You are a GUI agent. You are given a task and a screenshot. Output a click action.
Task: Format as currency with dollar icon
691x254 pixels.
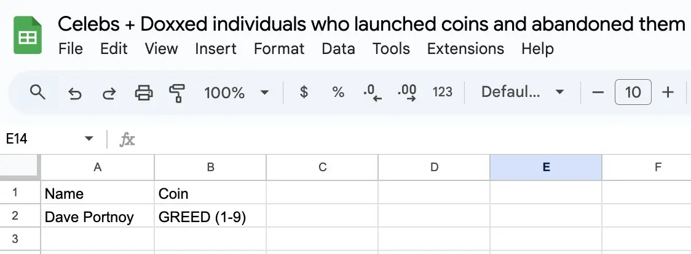click(304, 92)
